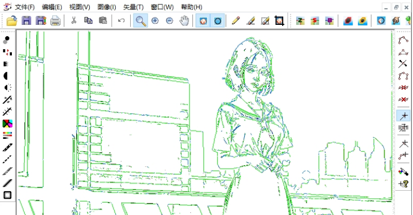Click the blue globe one-touch vectorise icon
This screenshot has height=215, width=413.
click(381, 21)
